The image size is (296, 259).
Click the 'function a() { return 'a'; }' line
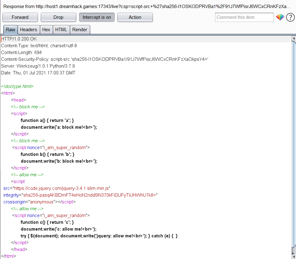point(47,120)
